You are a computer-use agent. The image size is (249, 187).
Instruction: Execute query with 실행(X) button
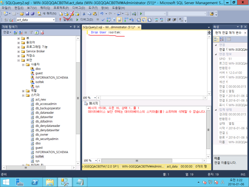coord(66,20)
